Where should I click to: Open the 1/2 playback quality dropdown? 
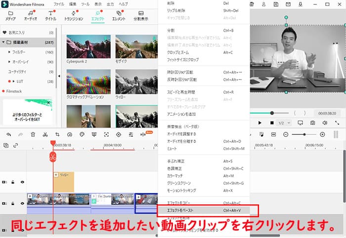284,122
